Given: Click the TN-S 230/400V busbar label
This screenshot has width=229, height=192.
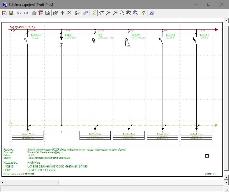Looking at the screenshot, I should click(x=22, y=27).
